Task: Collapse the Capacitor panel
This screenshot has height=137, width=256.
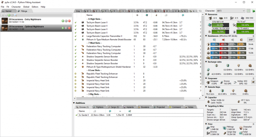Action: 206,97
